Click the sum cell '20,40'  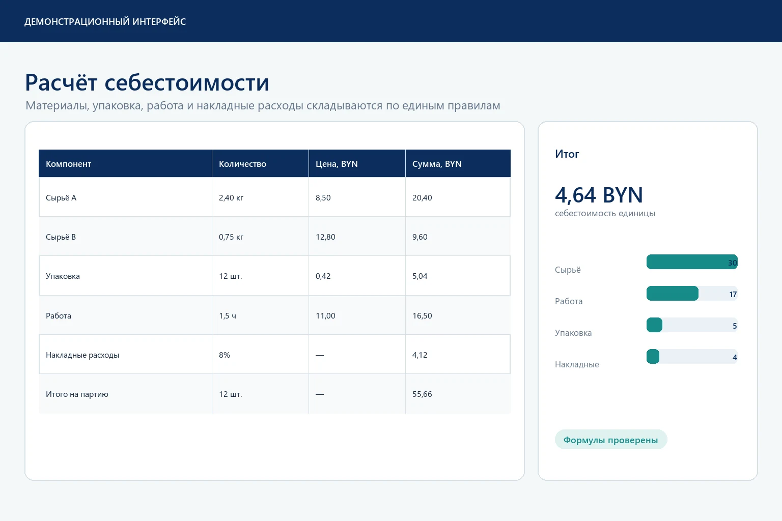(458, 197)
